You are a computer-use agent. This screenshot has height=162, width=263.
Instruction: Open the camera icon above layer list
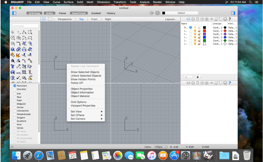point(207,19)
